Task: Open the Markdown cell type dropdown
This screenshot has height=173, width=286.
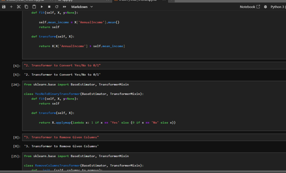Action: [82, 7]
